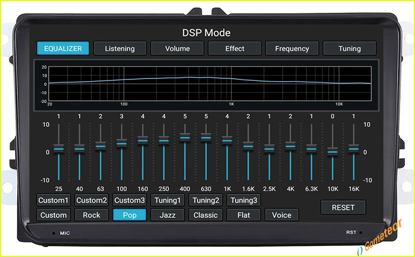
Task: Open the Effect tab
Action: click(x=235, y=49)
